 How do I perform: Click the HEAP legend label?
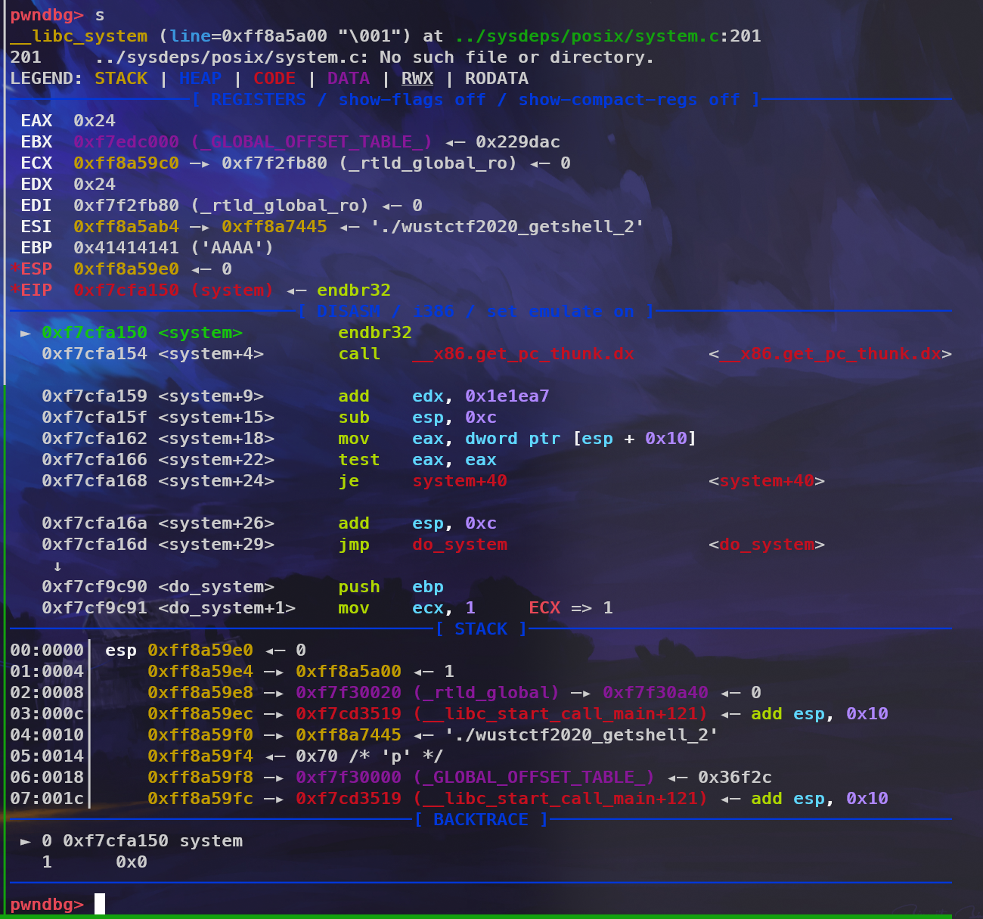[x=200, y=79]
